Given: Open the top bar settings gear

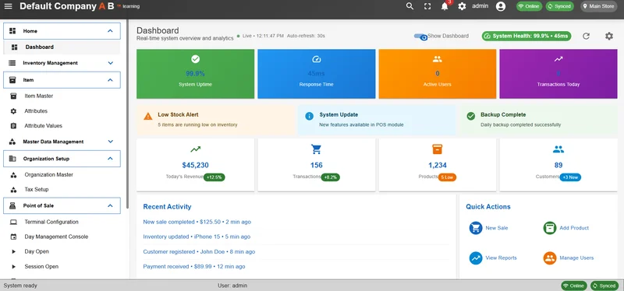Looking at the screenshot, I should 462,6.
